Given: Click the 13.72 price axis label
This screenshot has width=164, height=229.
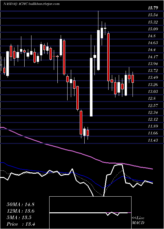Looking at the screenshot, I should [x=153, y=71].
